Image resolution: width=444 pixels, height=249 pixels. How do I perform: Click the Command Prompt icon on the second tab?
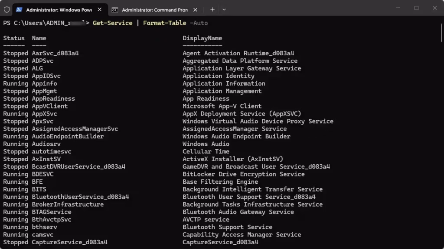pyautogui.click(x=114, y=10)
